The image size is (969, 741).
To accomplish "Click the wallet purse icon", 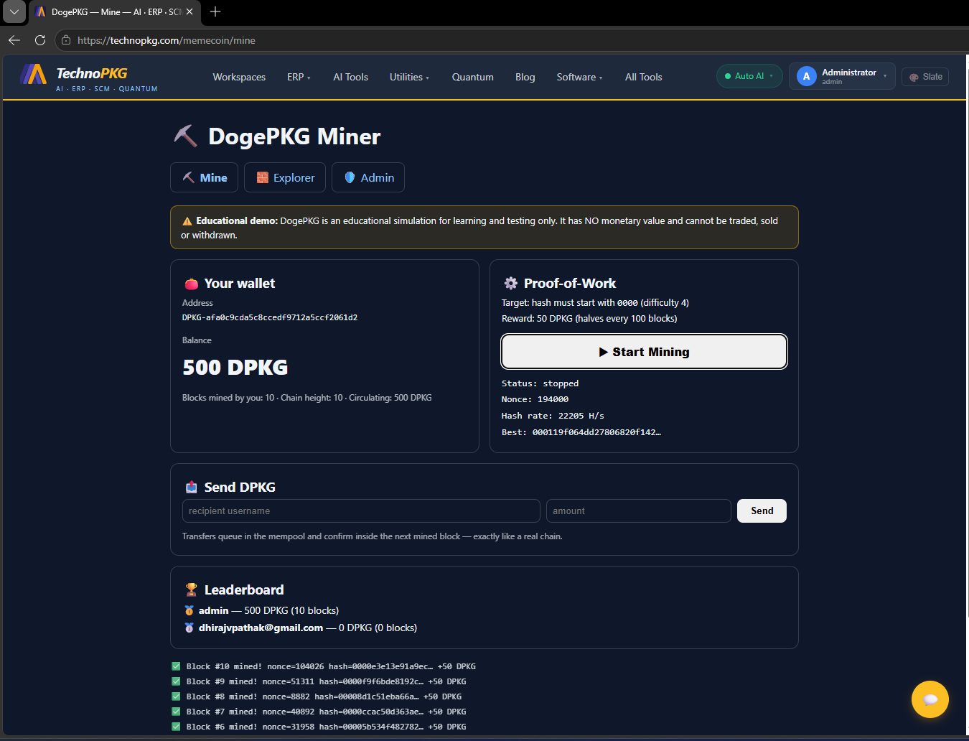I will coord(191,284).
